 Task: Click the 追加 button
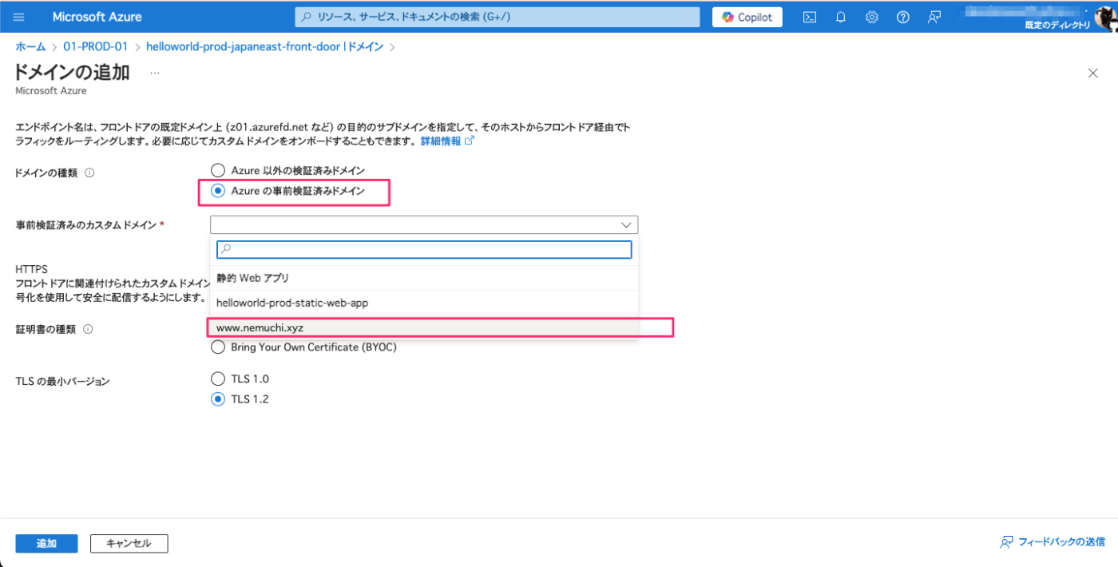(46, 543)
